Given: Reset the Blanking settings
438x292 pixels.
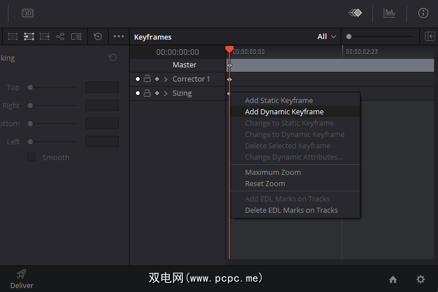Looking at the screenshot, I should tap(113, 58).
